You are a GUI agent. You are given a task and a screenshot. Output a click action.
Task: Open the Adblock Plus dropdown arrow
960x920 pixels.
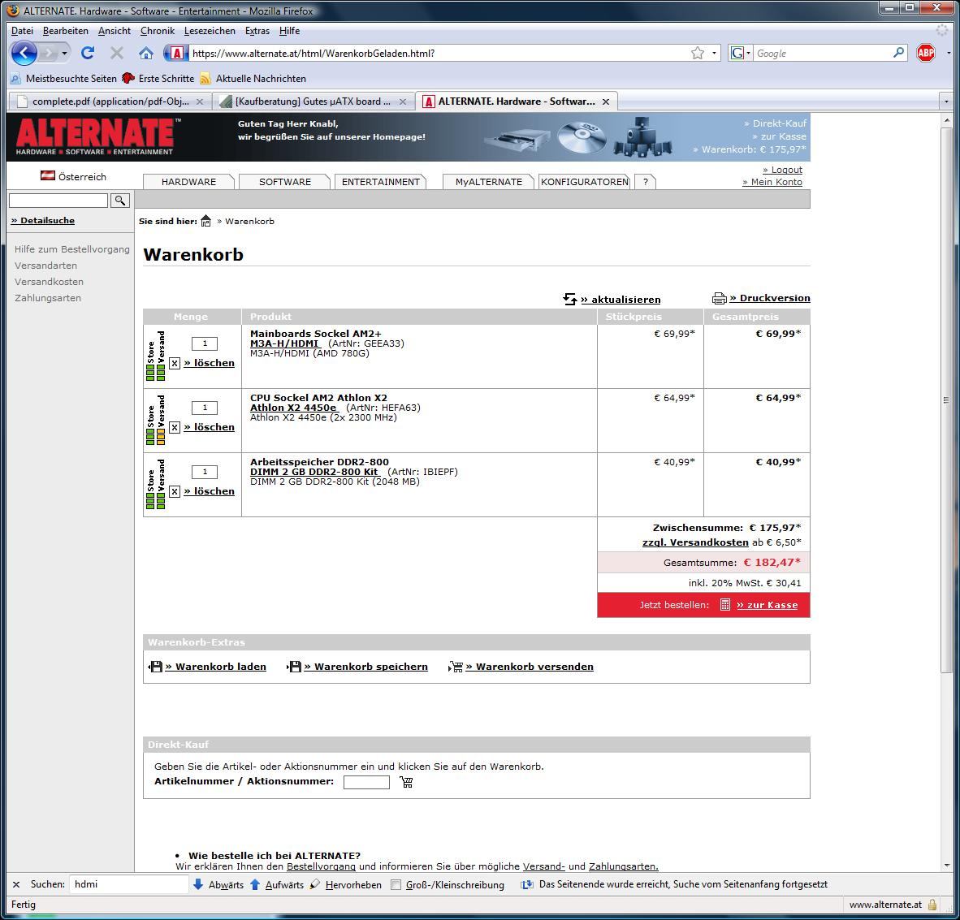click(x=949, y=54)
